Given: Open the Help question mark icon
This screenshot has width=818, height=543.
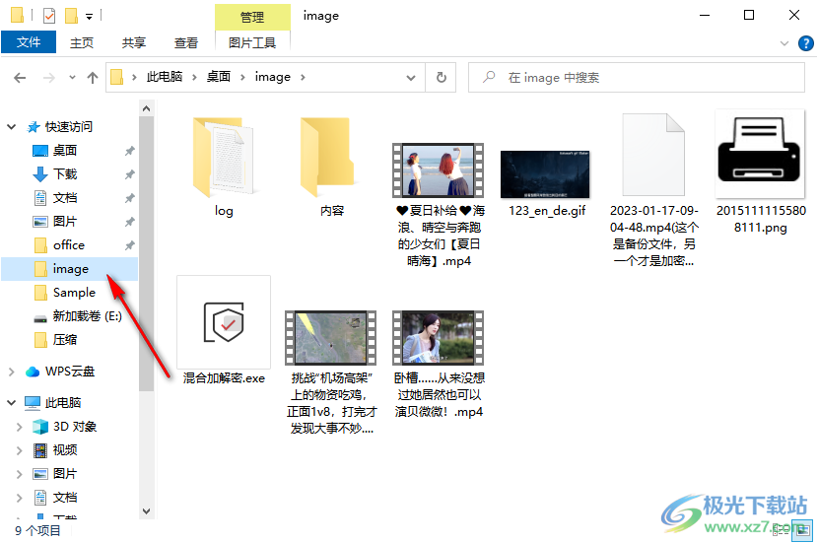Looking at the screenshot, I should pos(805,43).
